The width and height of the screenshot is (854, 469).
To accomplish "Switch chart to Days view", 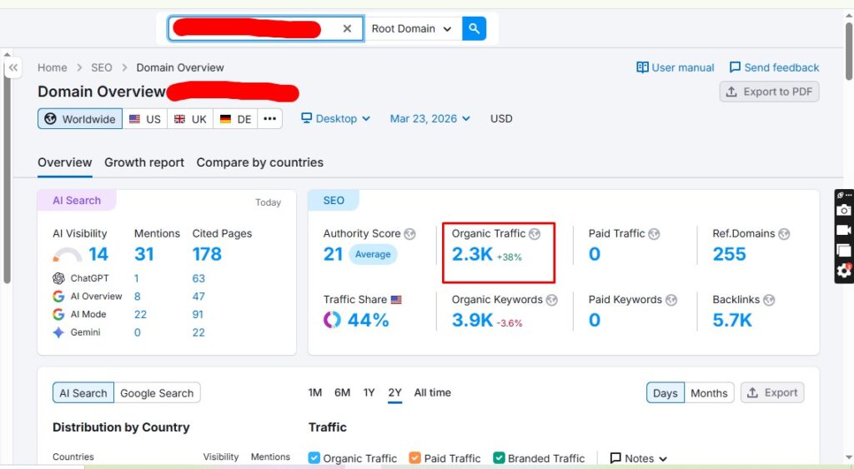I will point(665,393).
